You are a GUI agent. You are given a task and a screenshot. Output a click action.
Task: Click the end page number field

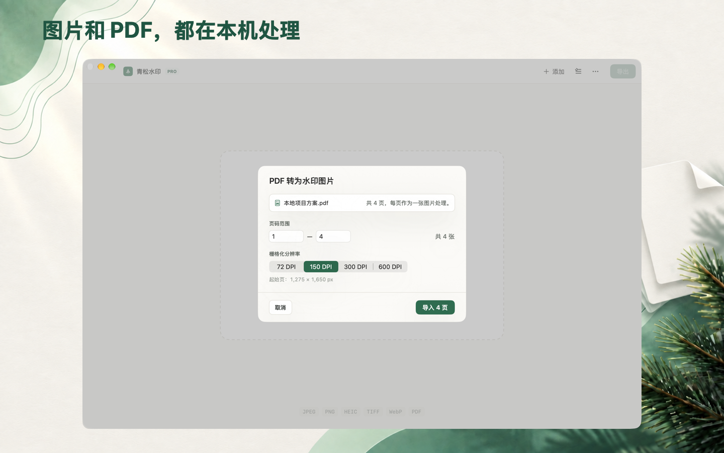(x=333, y=237)
